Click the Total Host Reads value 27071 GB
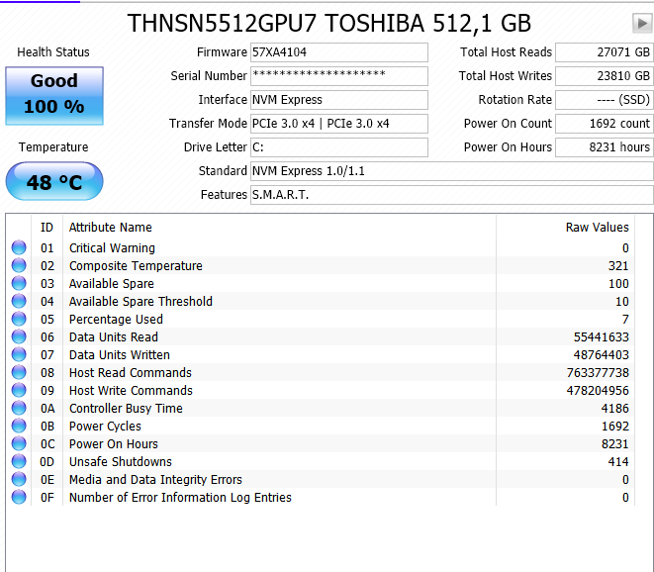 coord(604,52)
